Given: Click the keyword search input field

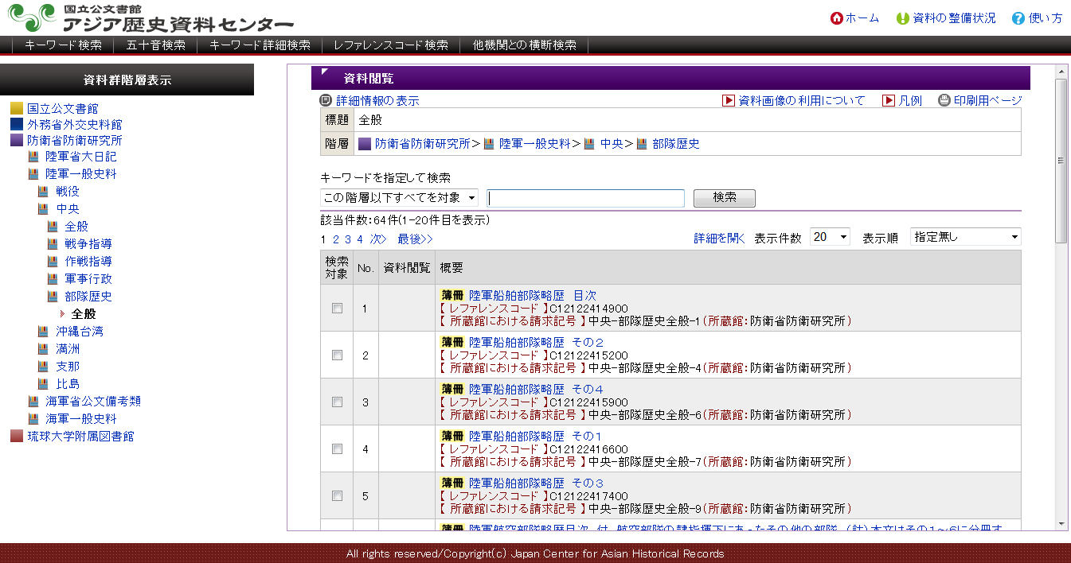Looking at the screenshot, I should (586, 198).
